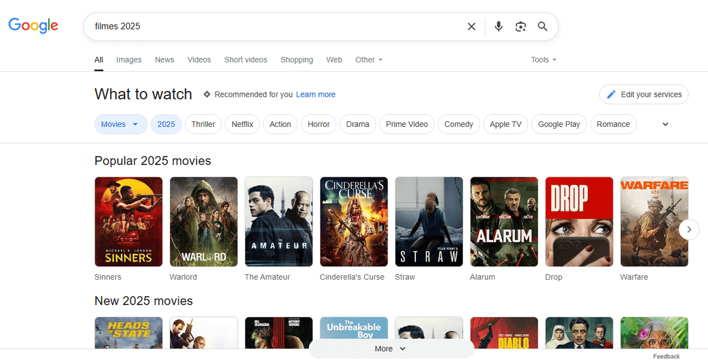
Task: Click the New 2025 movies heading
Action: pos(143,301)
